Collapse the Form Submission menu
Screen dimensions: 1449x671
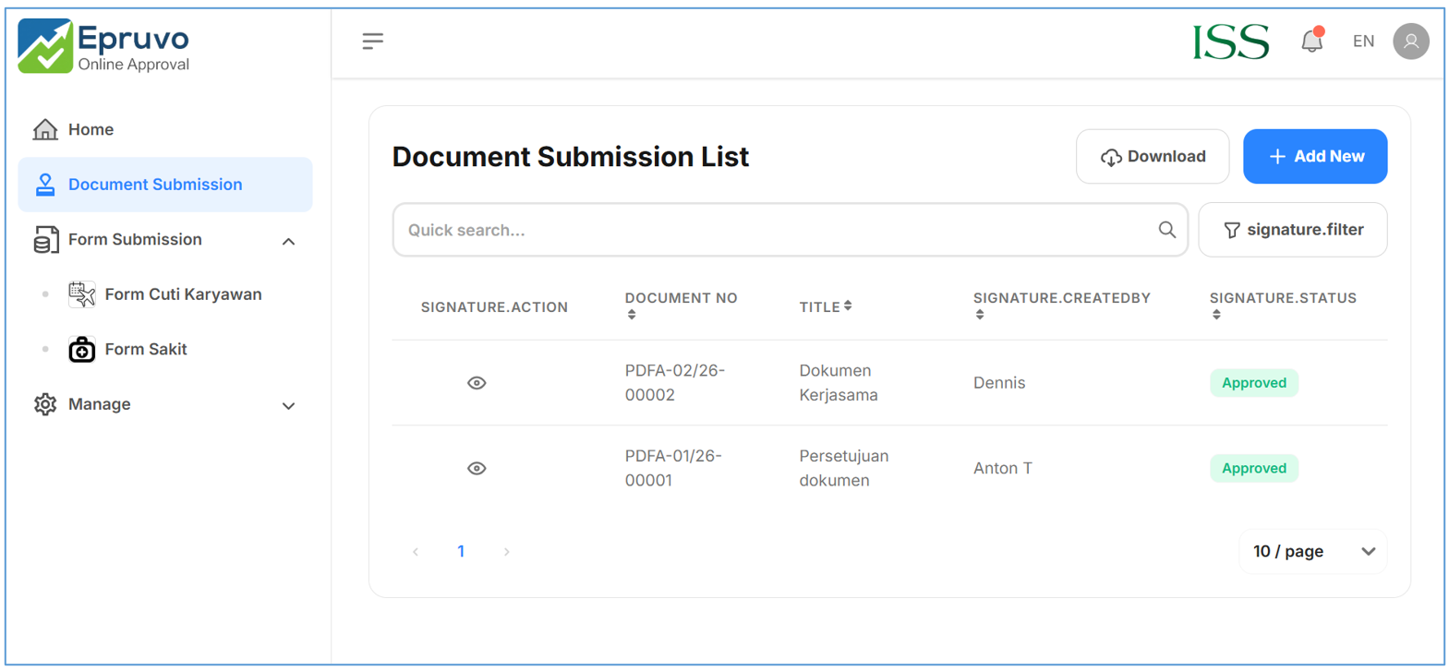pos(288,241)
